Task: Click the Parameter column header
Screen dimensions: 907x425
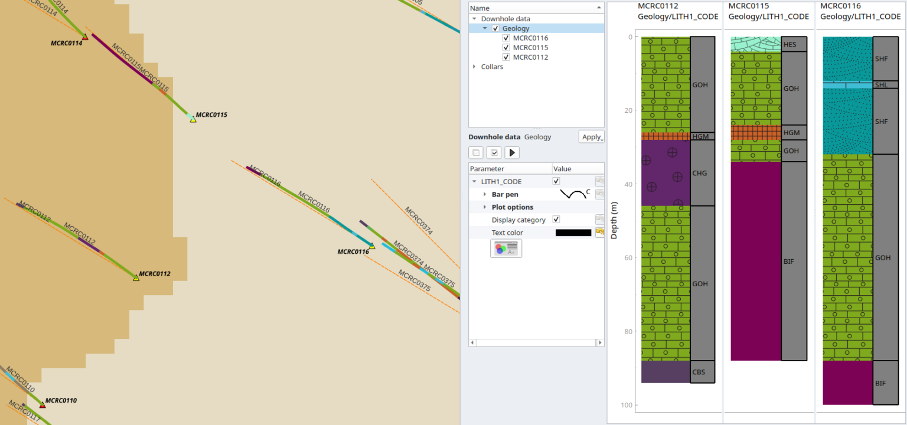Action: [x=510, y=169]
